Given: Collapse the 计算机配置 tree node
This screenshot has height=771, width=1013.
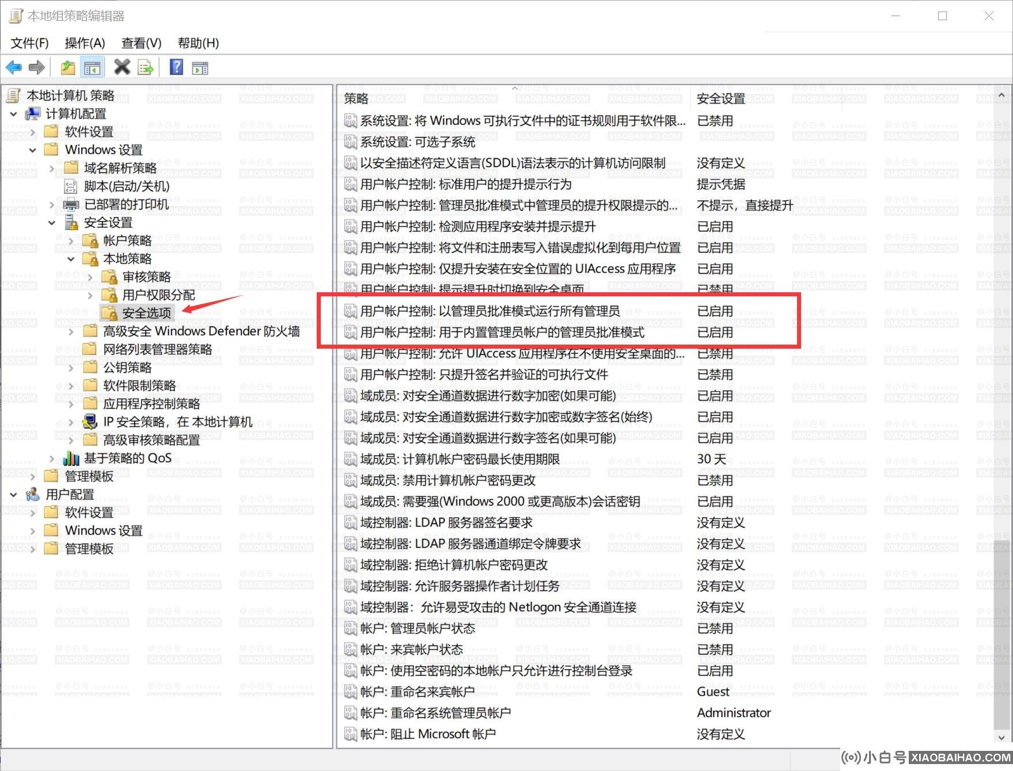Looking at the screenshot, I should coord(14,114).
